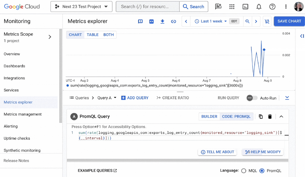The height and width of the screenshot is (177, 305).
Task: Open Google Cloud home logo
Action: pyautogui.click(x=22, y=7)
